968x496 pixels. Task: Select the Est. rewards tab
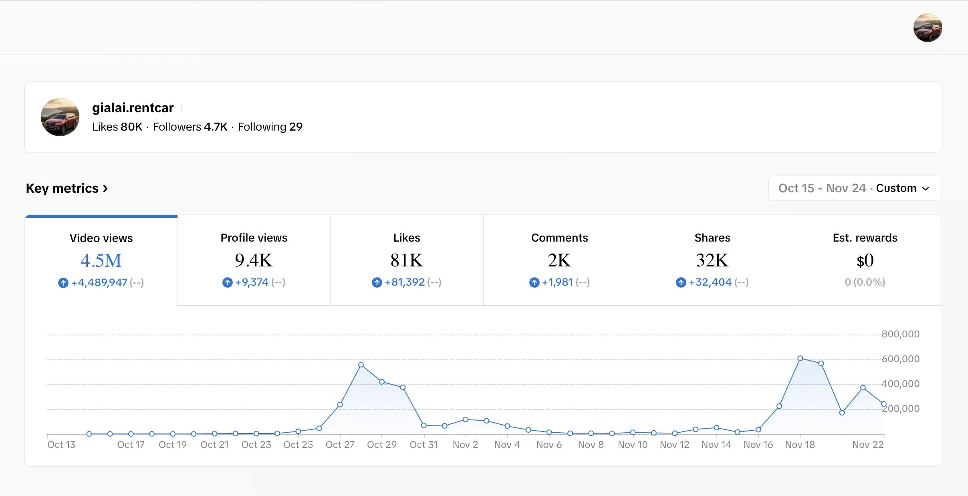pos(865,260)
